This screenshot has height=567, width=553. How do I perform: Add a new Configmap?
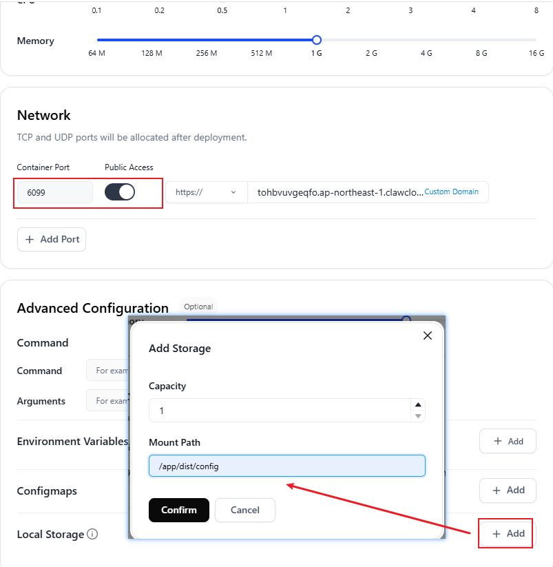tap(508, 490)
